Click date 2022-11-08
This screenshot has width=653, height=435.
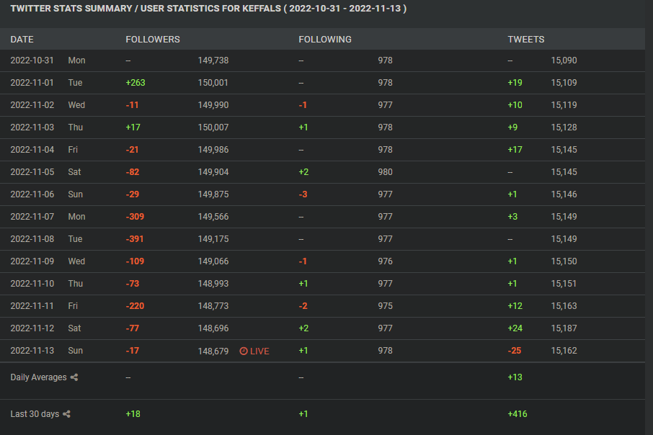pos(32,239)
